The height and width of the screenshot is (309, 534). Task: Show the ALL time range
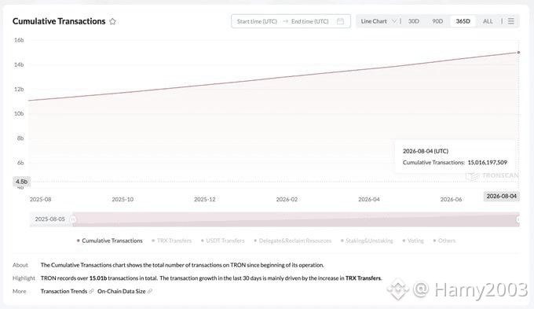(x=488, y=21)
